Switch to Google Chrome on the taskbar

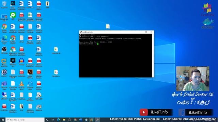[75, 120]
